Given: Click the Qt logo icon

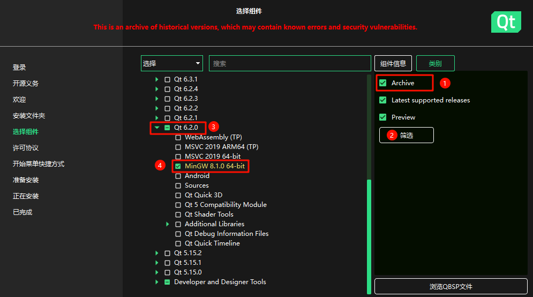Looking at the screenshot, I should pyautogui.click(x=506, y=22).
